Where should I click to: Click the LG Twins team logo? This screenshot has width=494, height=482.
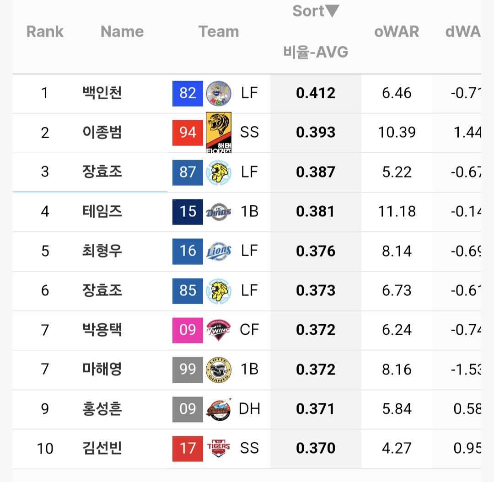click(x=219, y=330)
